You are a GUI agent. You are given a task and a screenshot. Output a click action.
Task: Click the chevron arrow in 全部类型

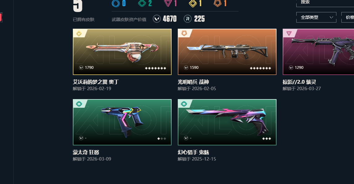click(331, 17)
